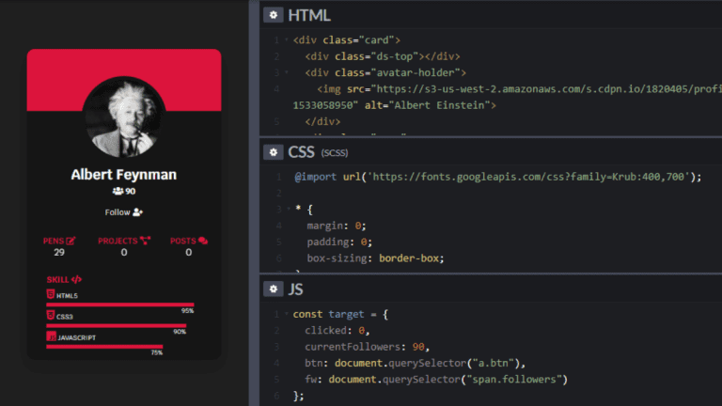The height and width of the screenshot is (406, 722).
Task: Click the HTML5 shield icon
Action: tap(51, 294)
